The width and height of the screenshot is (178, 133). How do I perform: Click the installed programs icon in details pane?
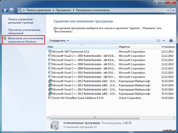(55, 125)
